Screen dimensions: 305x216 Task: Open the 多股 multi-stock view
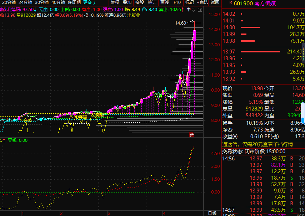(x=139, y=2)
